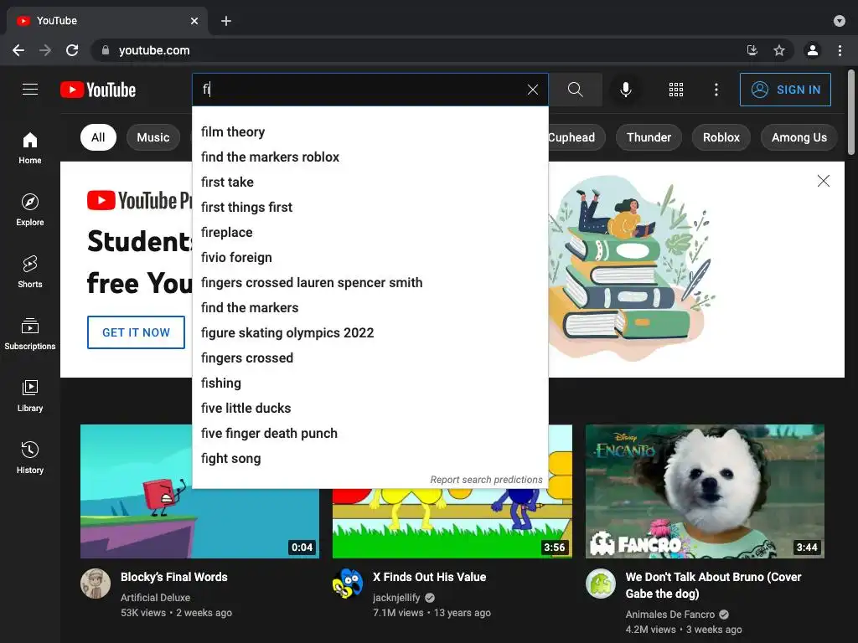Go back with browser back arrow
This screenshot has height=643, width=858.
(x=18, y=50)
